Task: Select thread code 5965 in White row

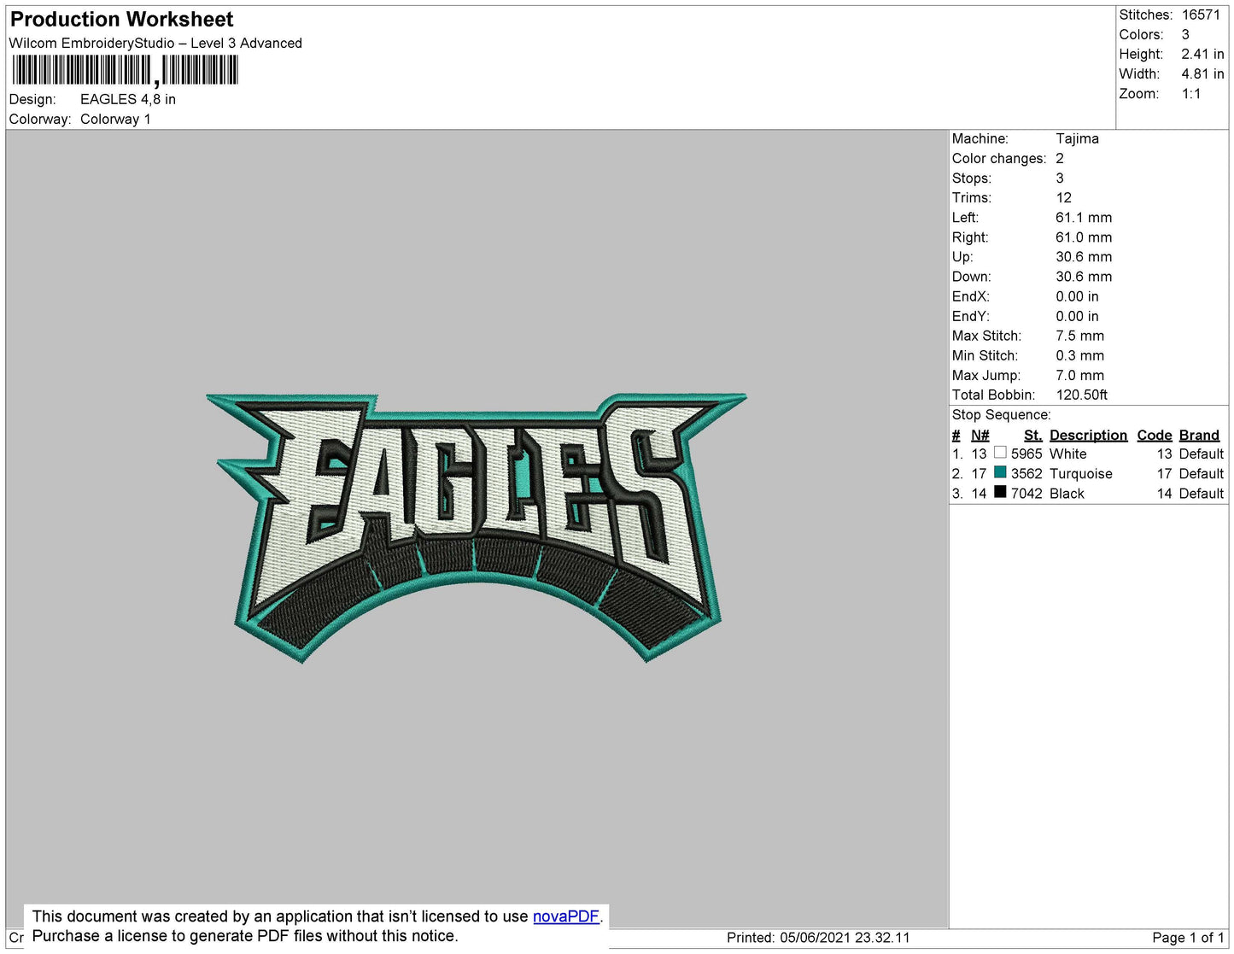Action: (1026, 454)
